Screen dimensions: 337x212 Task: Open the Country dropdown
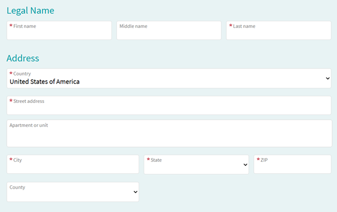169,78
